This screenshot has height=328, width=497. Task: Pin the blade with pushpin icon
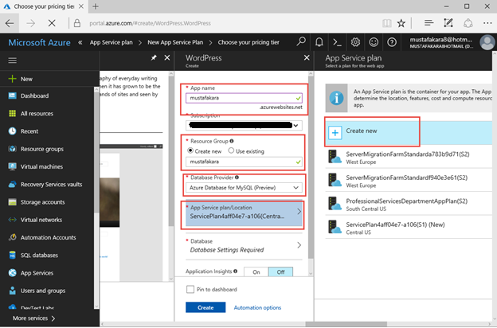[x=154, y=57]
